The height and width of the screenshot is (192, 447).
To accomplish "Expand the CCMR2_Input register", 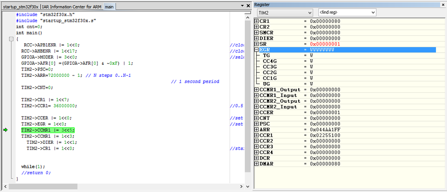I will click(257, 107).
